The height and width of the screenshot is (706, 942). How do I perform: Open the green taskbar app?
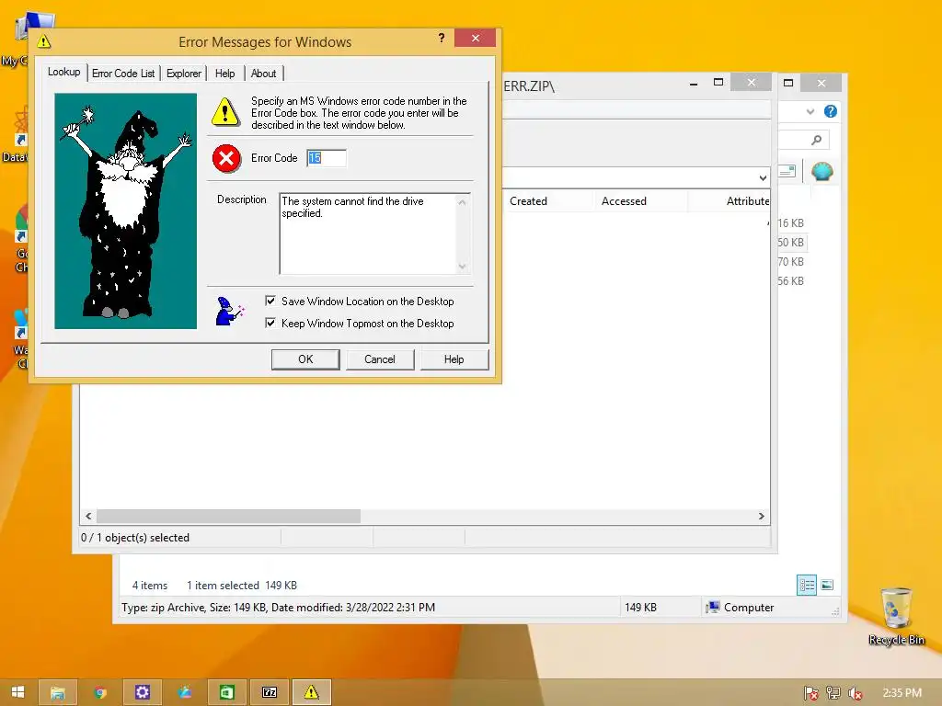(x=227, y=692)
